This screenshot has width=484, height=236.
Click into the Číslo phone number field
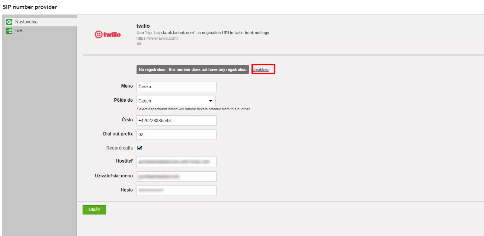pyautogui.click(x=176, y=121)
